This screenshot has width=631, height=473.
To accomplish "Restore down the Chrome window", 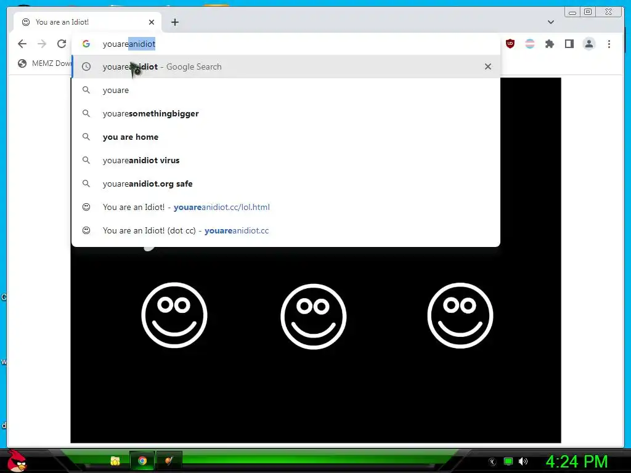I will 587,12.
